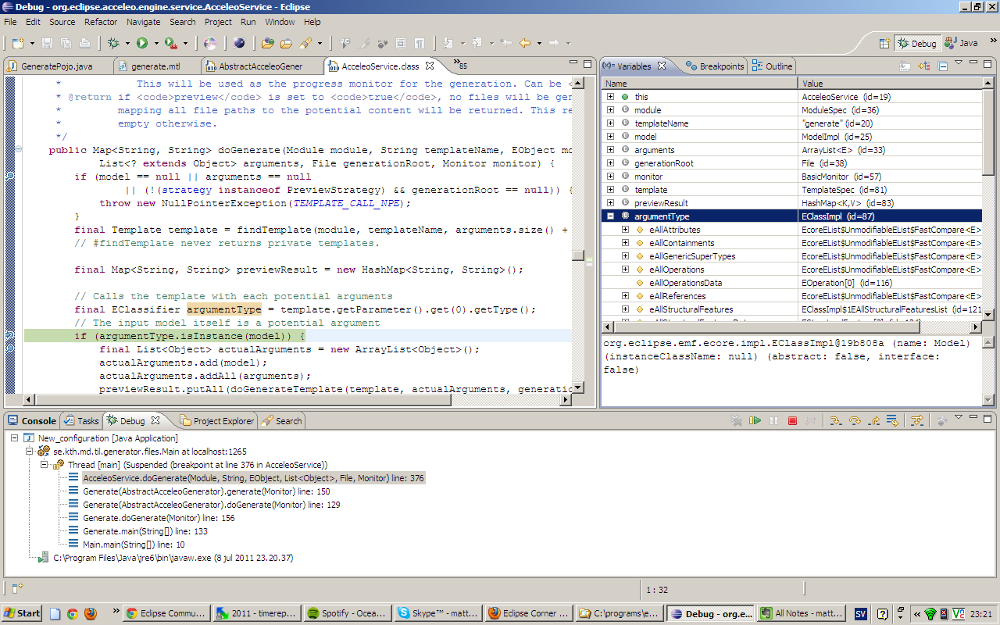Open the Spotify taskbar button

[x=346, y=613]
